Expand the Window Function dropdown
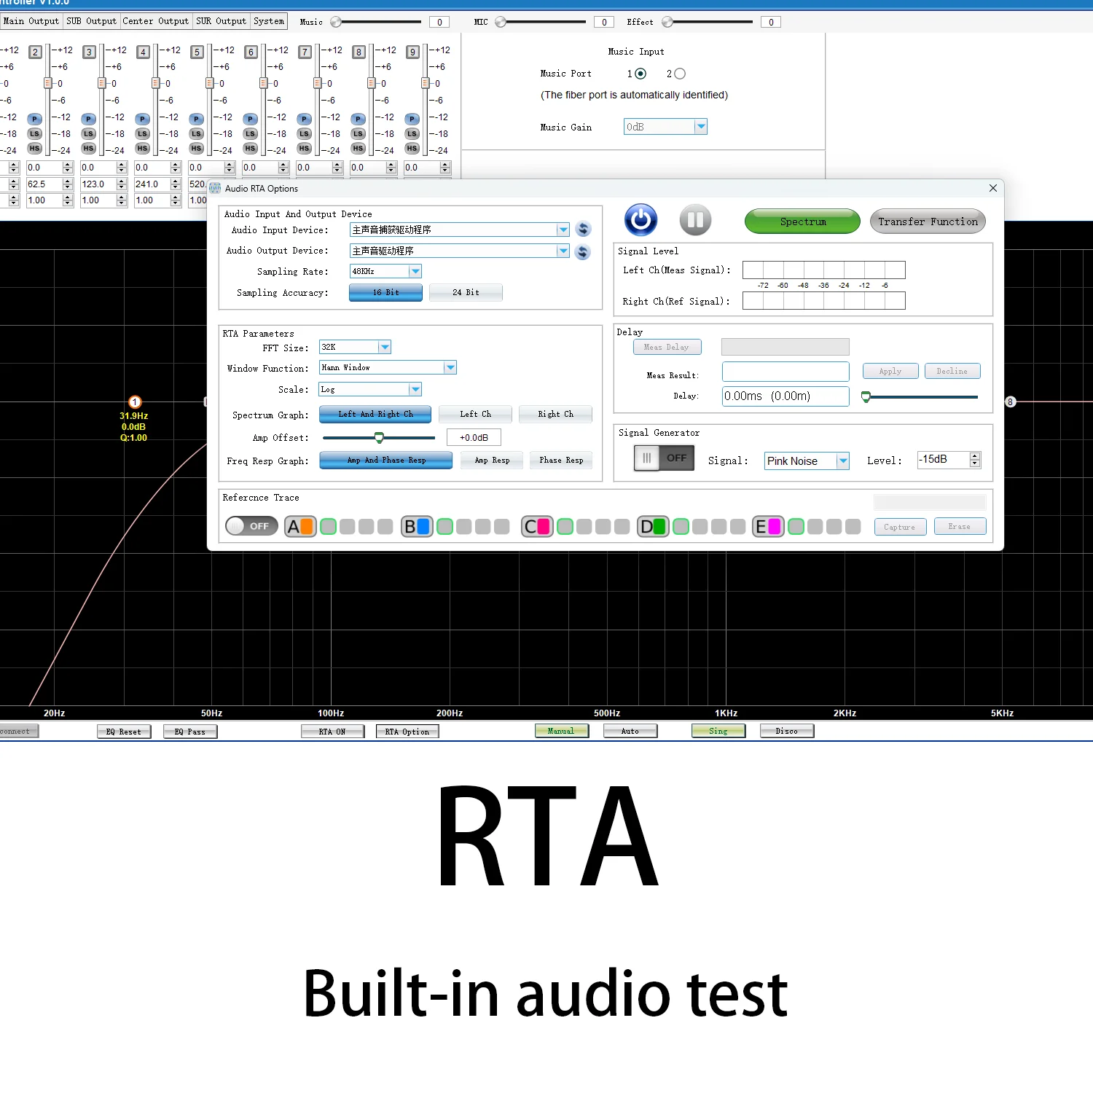Screen dimensions: 1093x1093 point(450,368)
